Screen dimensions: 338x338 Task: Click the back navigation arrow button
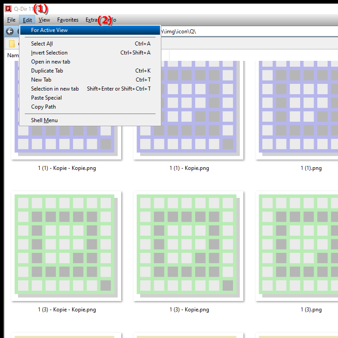pyautogui.click(x=10, y=32)
